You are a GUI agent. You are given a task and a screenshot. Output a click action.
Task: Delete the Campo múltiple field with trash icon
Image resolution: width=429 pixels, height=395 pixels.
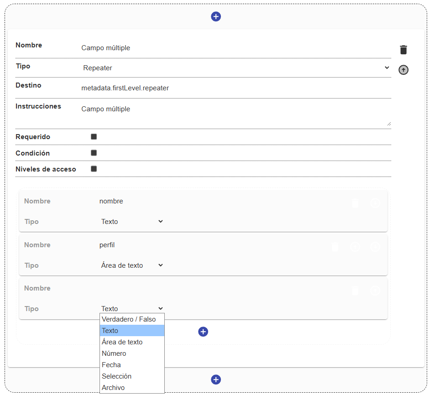tap(403, 50)
